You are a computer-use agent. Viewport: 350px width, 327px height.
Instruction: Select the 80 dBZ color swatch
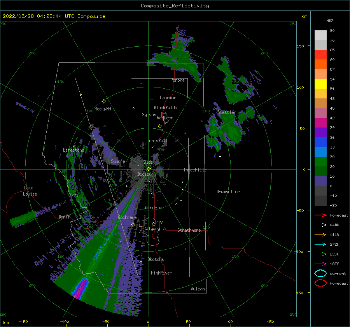pyautogui.click(x=320, y=35)
